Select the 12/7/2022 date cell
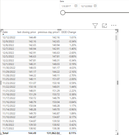The height and width of the screenshot is (135, 129). pyautogui.click(x=8, y=49)
